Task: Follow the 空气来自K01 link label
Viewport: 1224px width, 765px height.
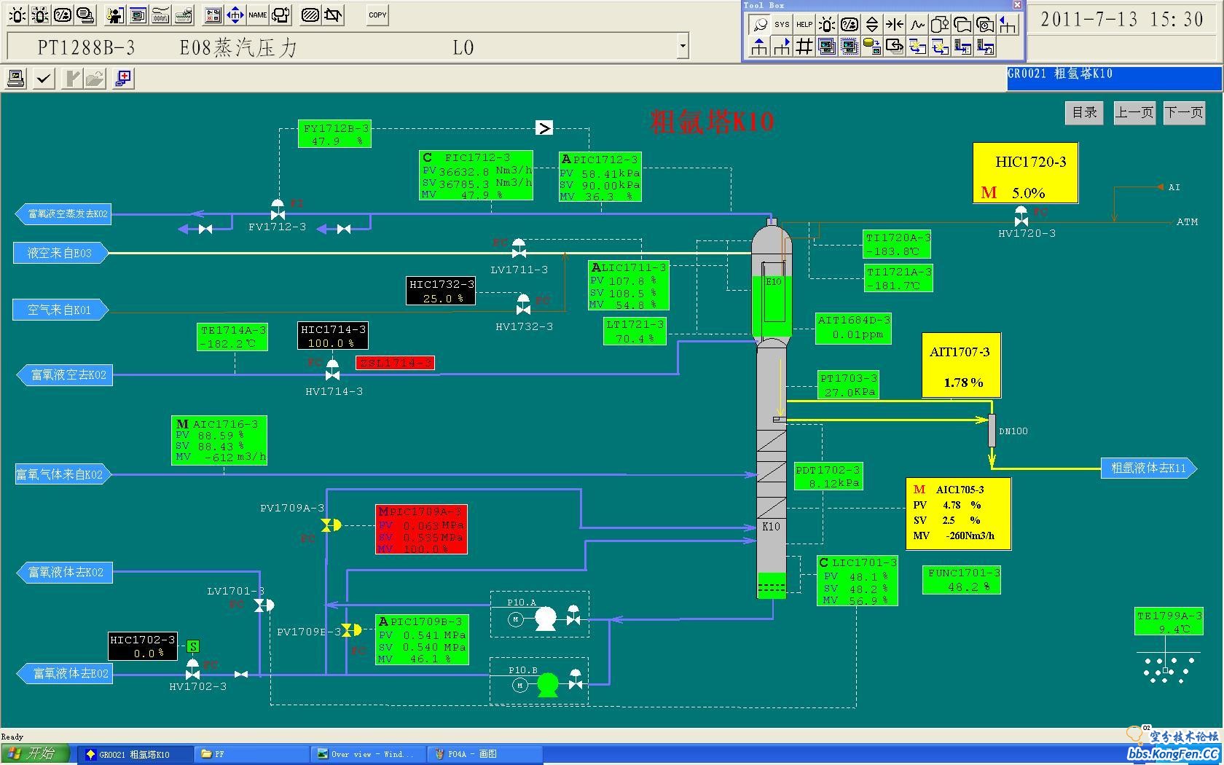Action: point(60,310)
